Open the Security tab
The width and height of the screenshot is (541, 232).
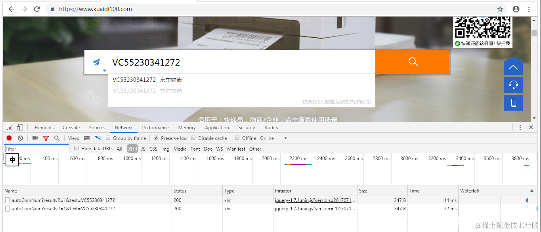(x=247, y=128)
